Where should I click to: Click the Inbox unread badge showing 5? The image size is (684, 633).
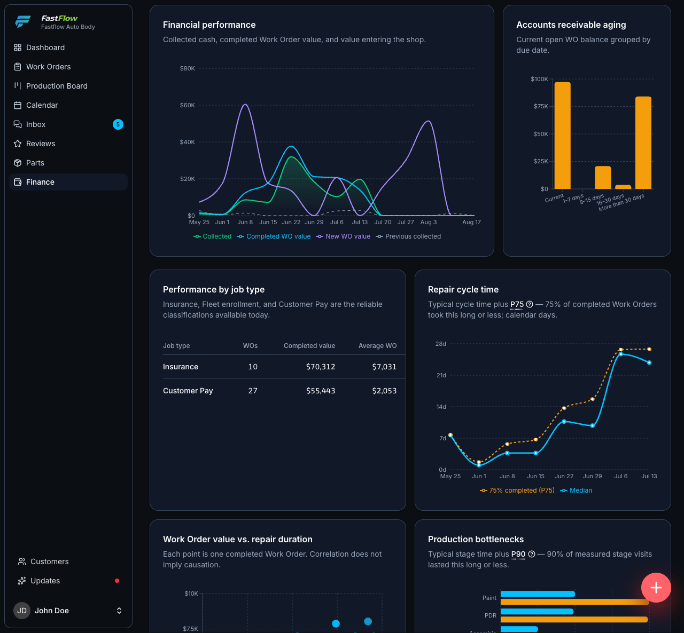[x=118, y=124]
